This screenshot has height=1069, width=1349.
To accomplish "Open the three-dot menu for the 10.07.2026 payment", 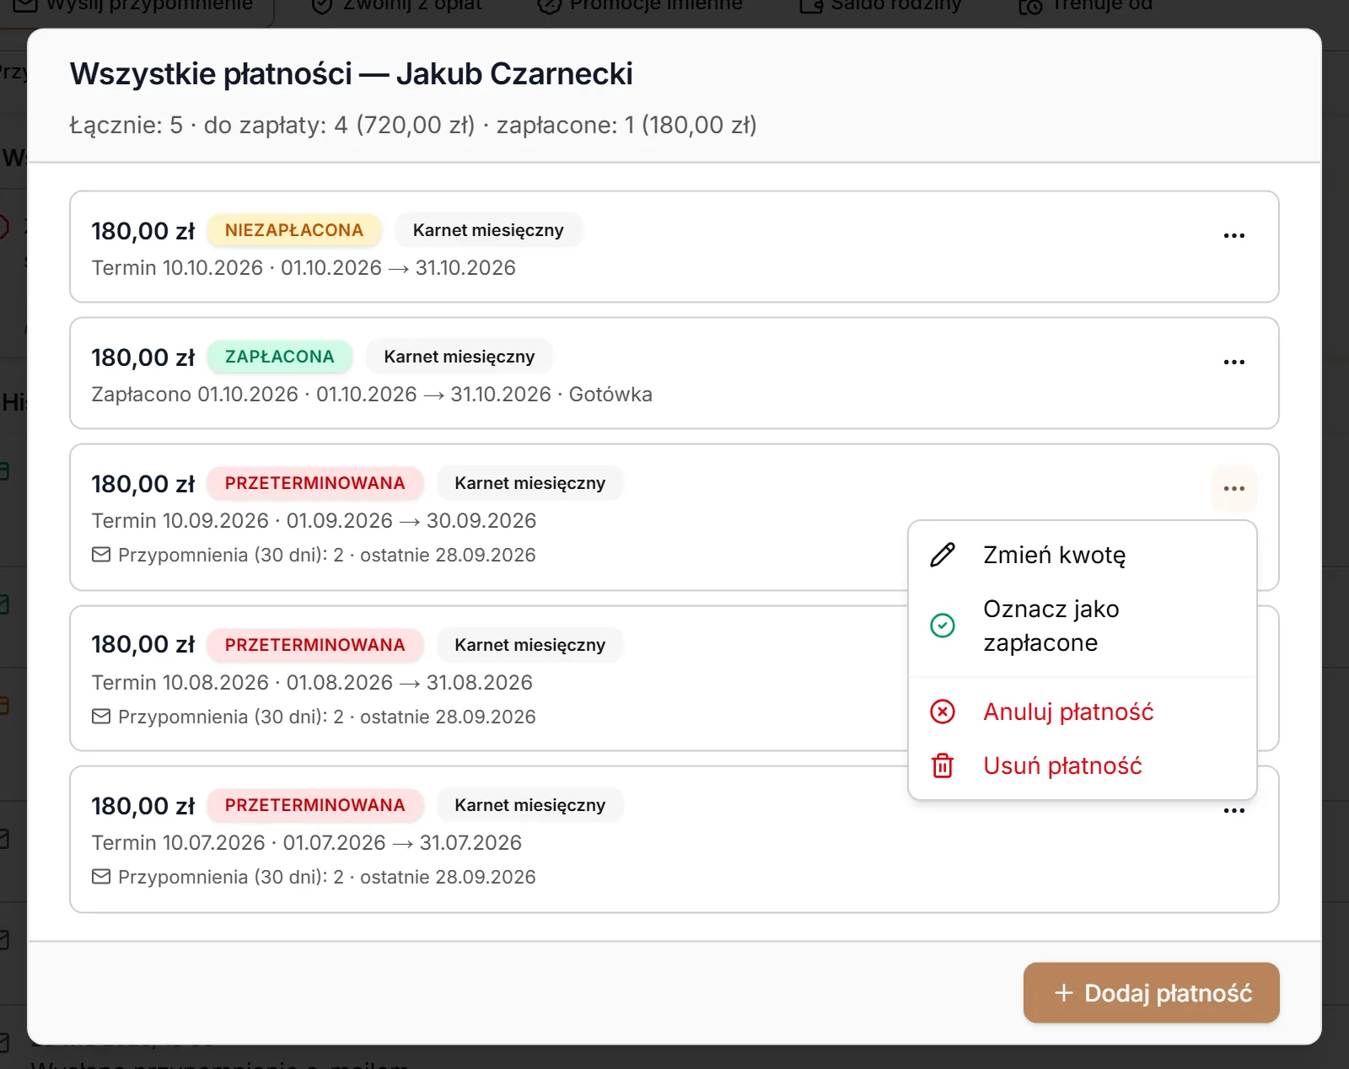I will (x=1233, y=810).
